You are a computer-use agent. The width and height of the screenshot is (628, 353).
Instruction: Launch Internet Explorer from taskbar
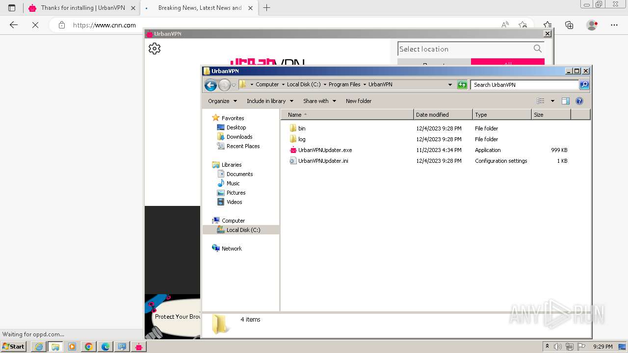(x=39, y=347)
